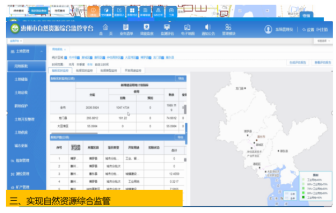The width and height of the screenshot is (336, 213).
Task: Click the darkest green legend swatch
Action: (x=303, y=197)
